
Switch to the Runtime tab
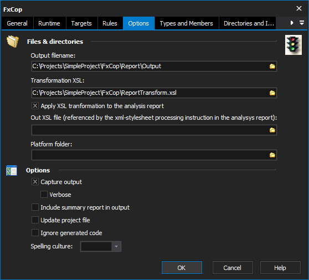49,23
